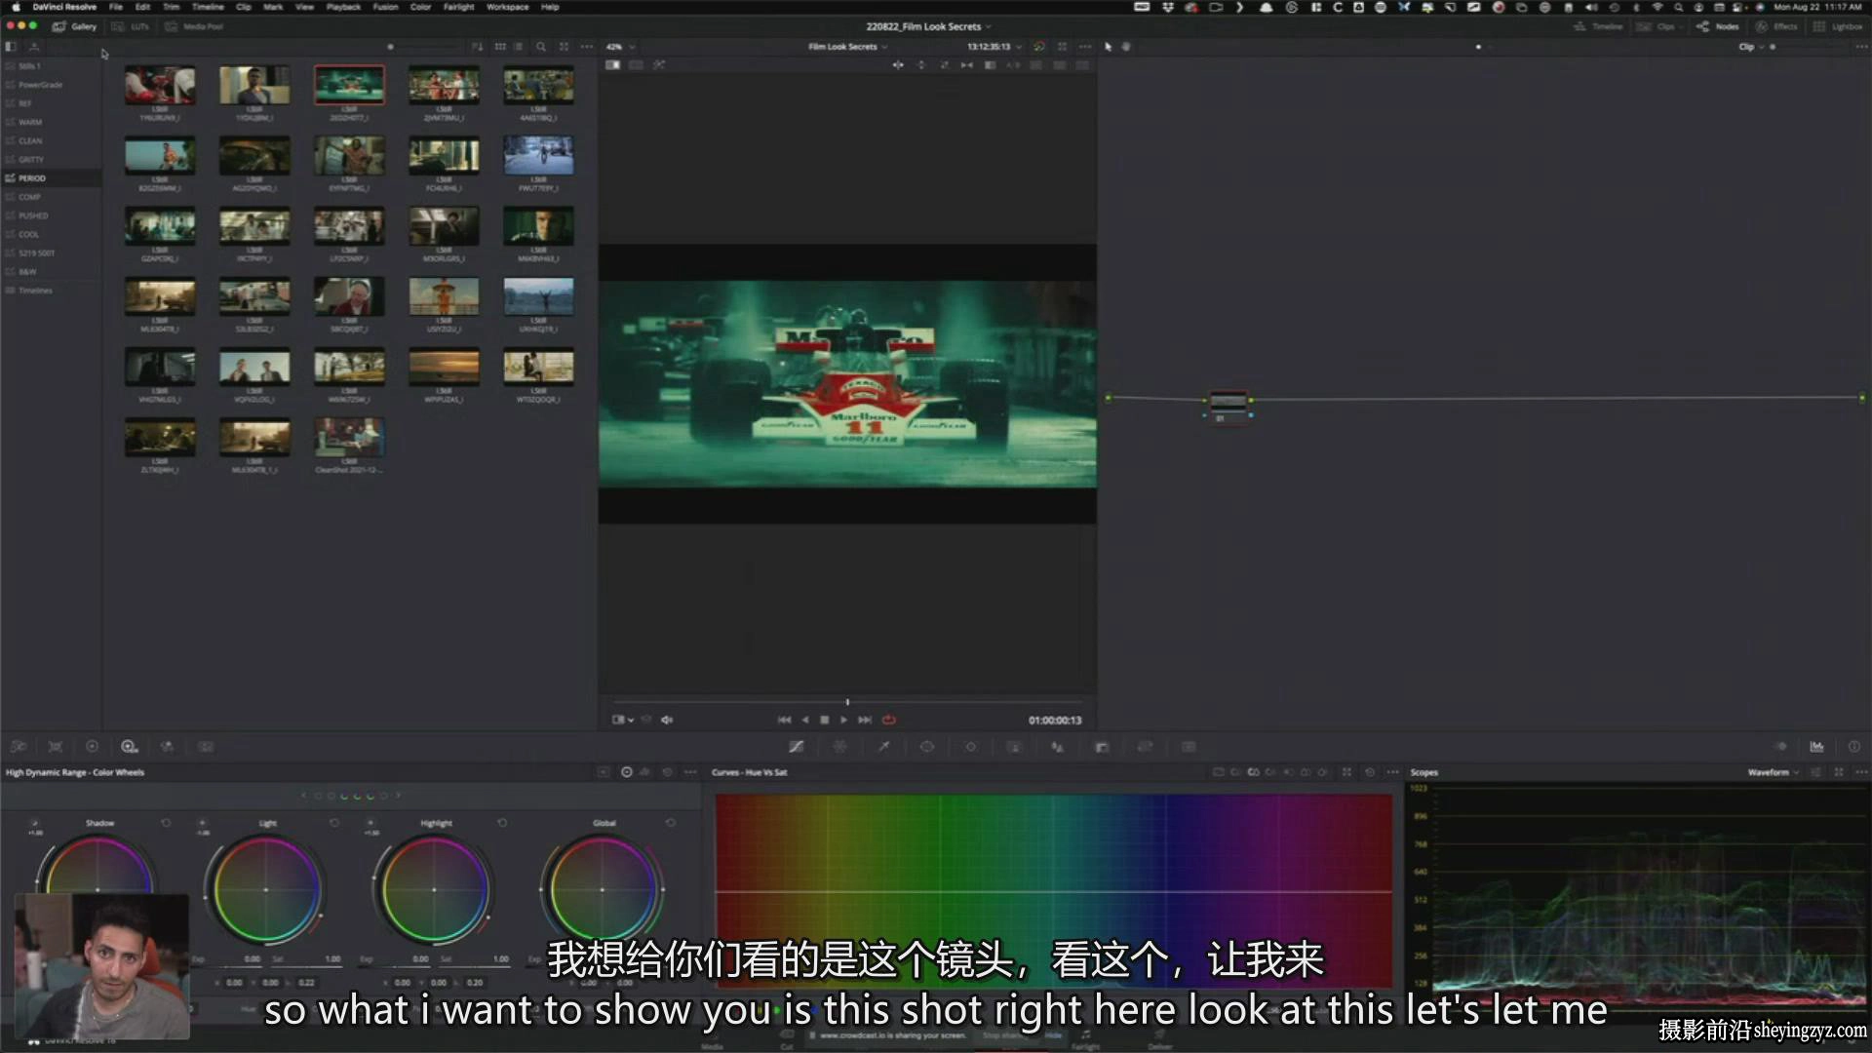Select the PERIOD album in gallery sidebar
The width and height of the screenshot is (1872, 1053).
tap(51, 178)
